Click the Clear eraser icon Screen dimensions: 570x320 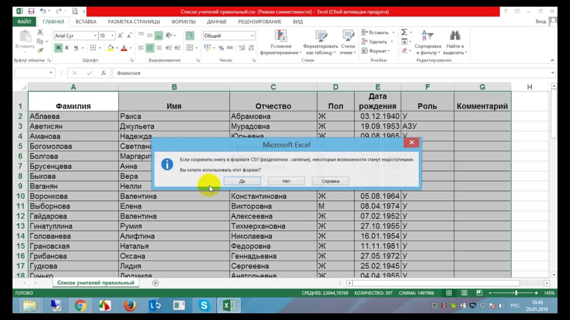coord(404,51)
